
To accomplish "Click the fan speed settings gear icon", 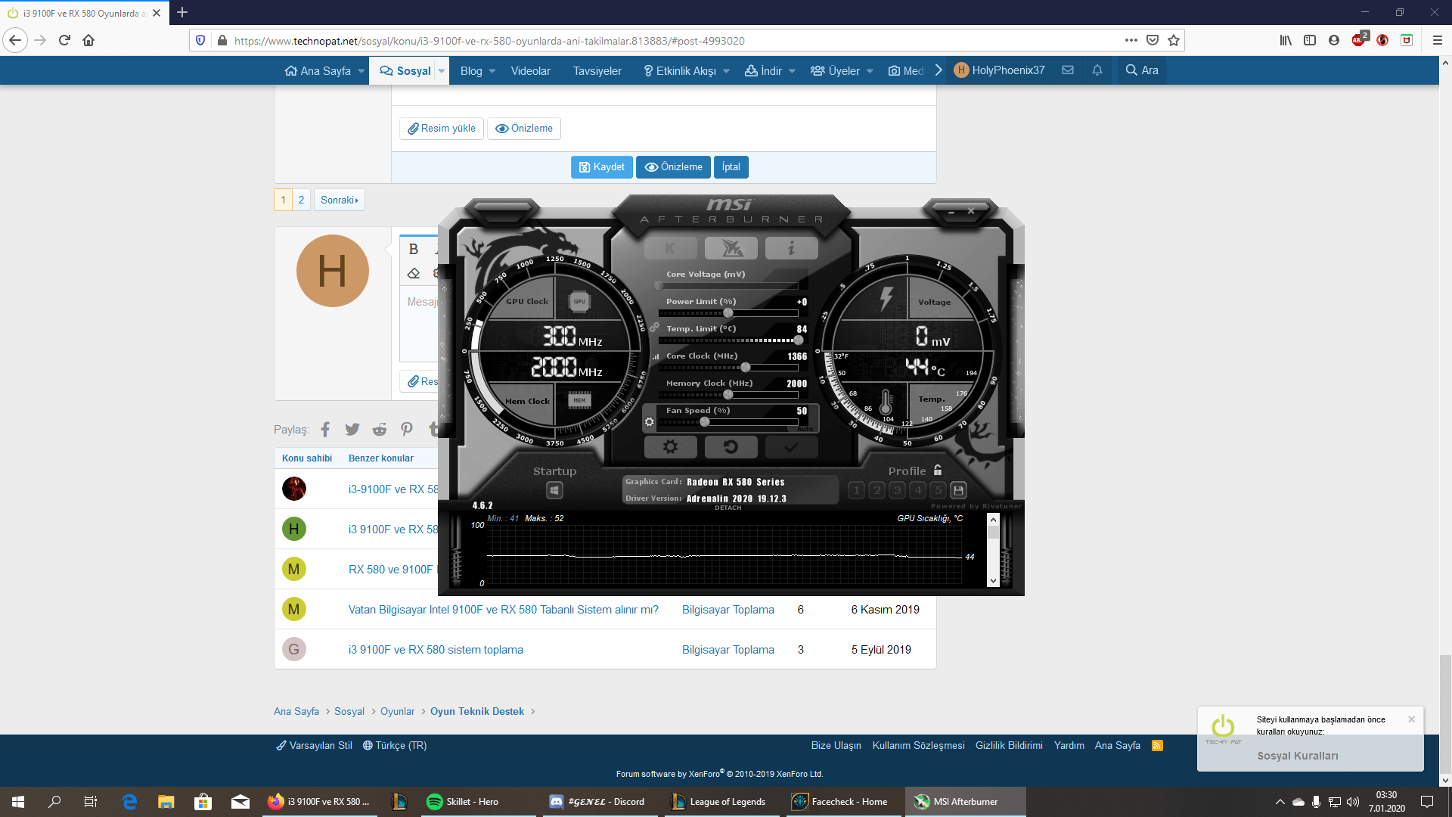I will click(x=649, y=422).
